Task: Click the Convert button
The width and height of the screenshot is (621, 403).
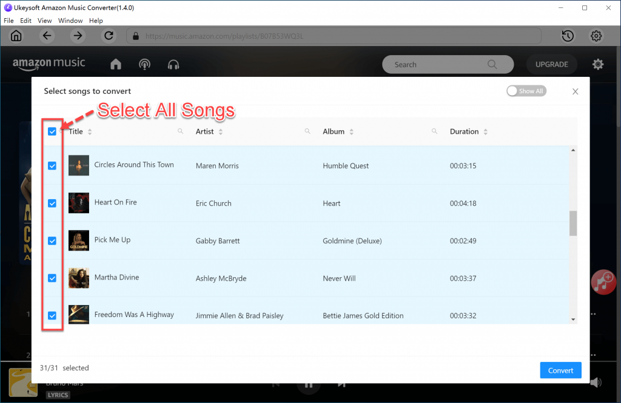Action: (x=560, y=370)
